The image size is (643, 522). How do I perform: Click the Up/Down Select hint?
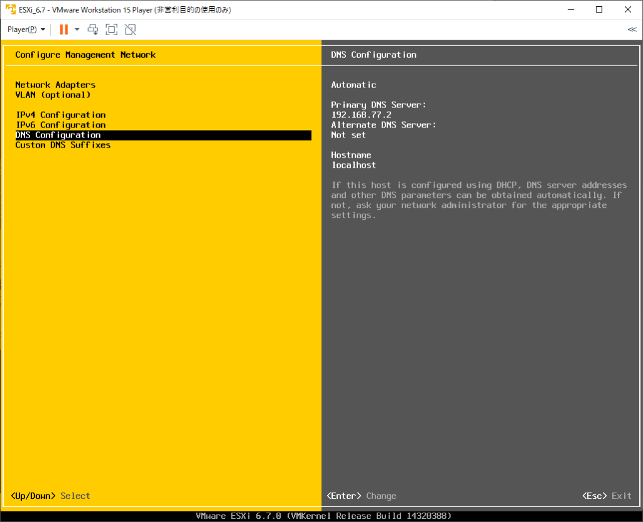tap(50, 496)
